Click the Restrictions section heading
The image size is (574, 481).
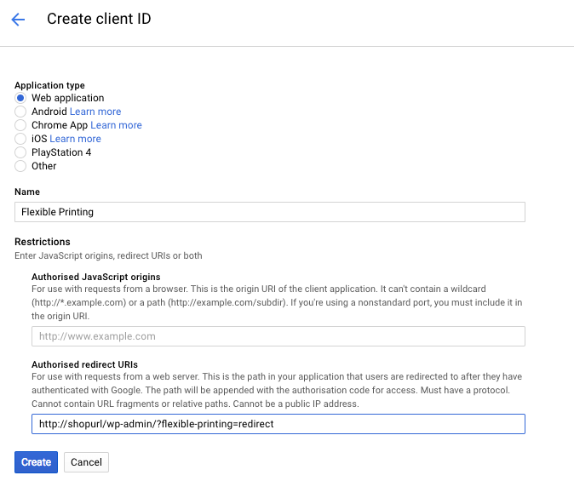(43, 242)
